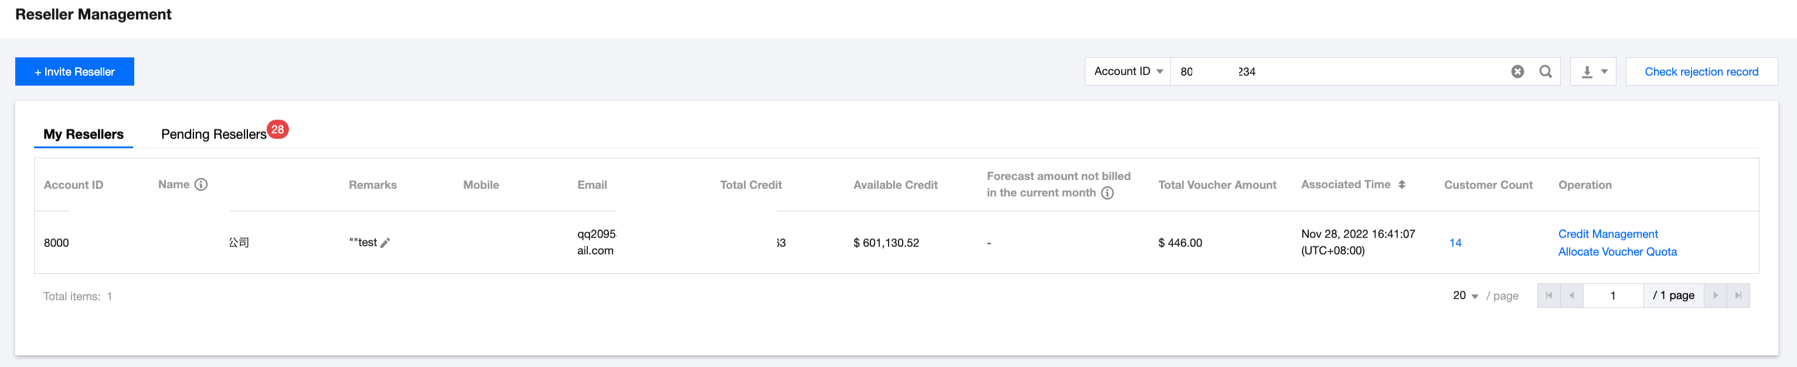Click Allocate Voucher Quota link
This screenshot has width=1797, height=367.
click(x=1617, y=252)
